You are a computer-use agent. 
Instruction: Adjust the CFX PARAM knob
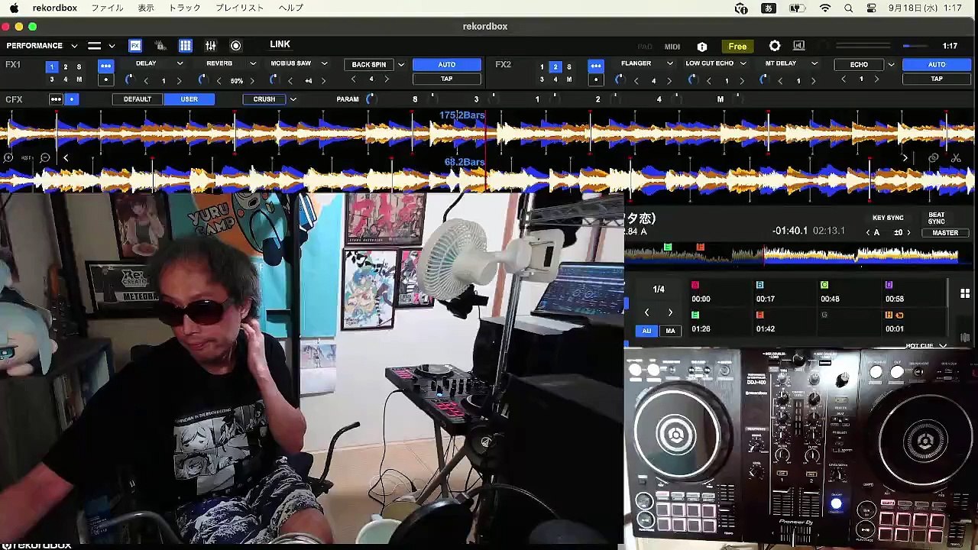pos(371,99)
